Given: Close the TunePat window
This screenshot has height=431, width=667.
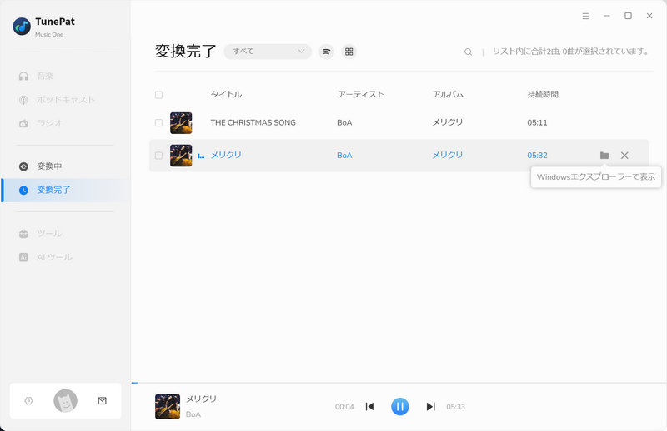Looking at the screenshot, I should (x=649, y=16).
